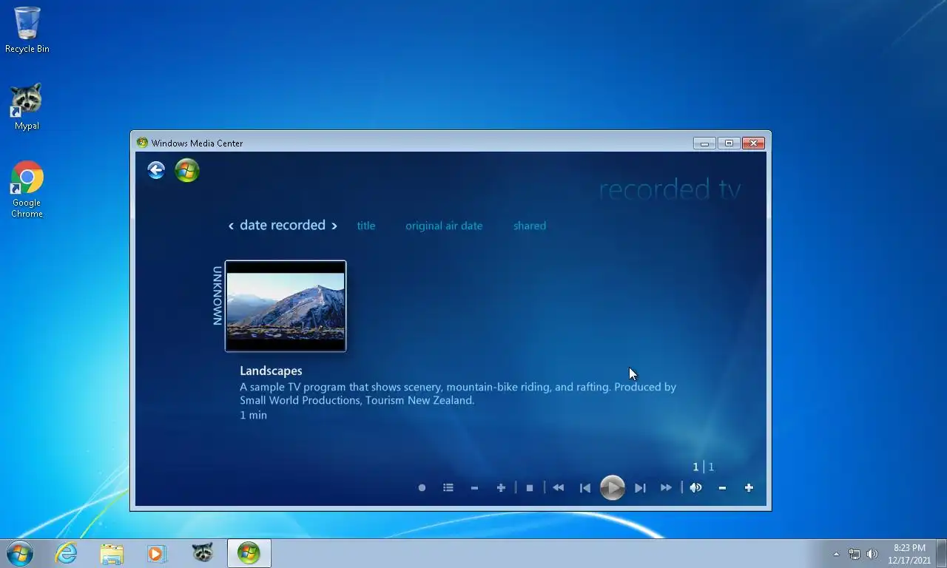947x568 pixels.
Task: Raise the volume with plus button
Action: [749, 488]
